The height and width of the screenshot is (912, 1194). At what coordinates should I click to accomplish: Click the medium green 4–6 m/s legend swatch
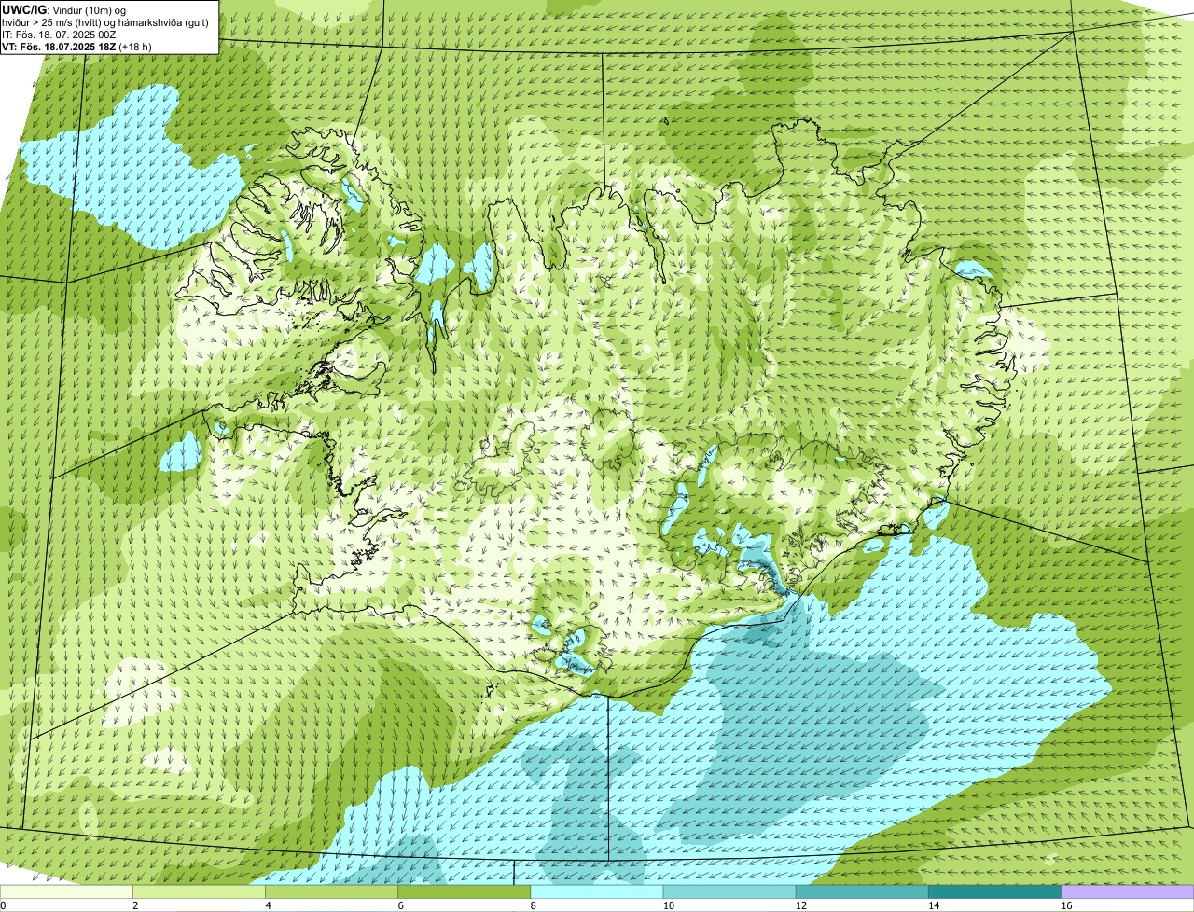[x=333, y=892]
